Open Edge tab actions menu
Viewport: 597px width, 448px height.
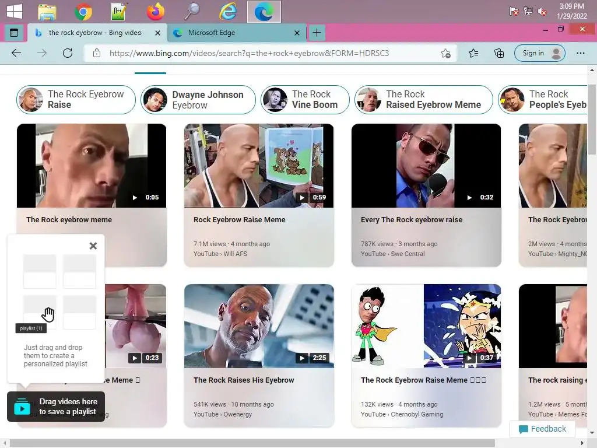(x=14, y=33)
